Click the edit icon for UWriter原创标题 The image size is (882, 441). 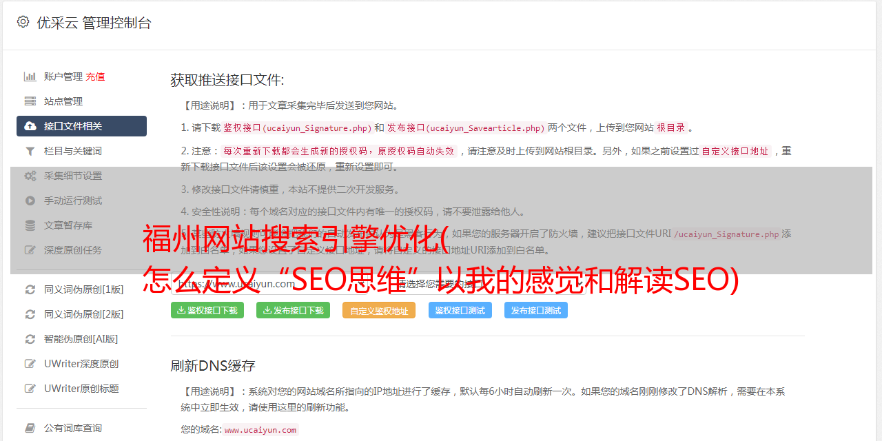point(30,389)
